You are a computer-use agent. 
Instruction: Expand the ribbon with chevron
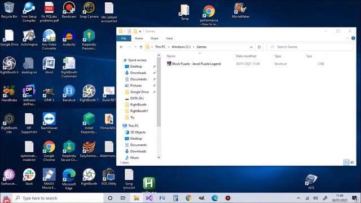347,38
